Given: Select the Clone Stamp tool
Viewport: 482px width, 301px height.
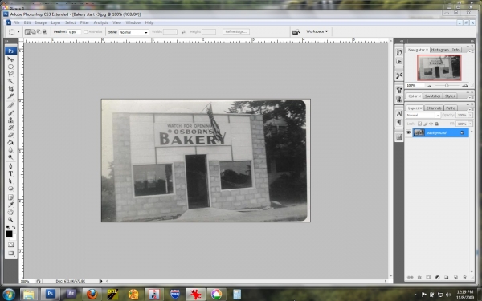Looking at the screenshot, I should point(10,120).
